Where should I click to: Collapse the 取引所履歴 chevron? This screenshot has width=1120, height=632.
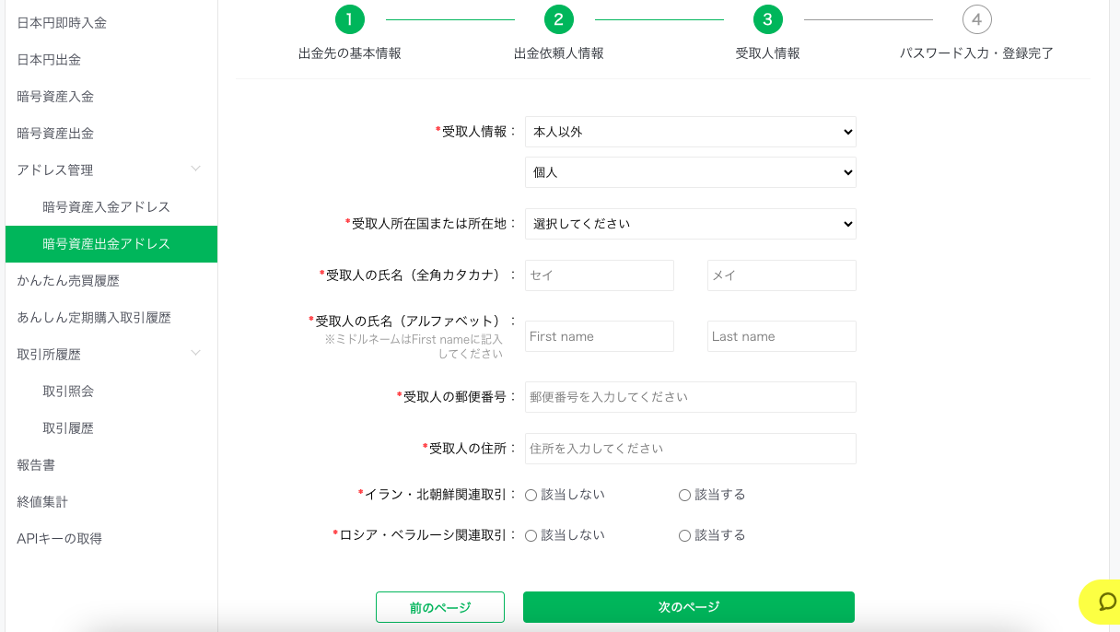195,353
